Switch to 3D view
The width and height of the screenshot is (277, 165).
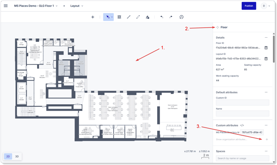[17, 156]
